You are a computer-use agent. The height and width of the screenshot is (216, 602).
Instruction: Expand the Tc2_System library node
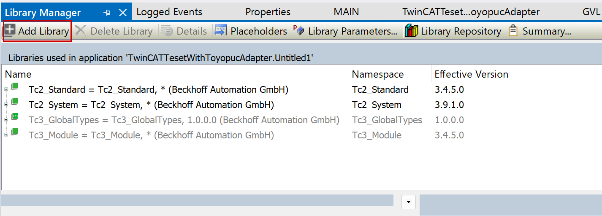(x=6, y=105)
